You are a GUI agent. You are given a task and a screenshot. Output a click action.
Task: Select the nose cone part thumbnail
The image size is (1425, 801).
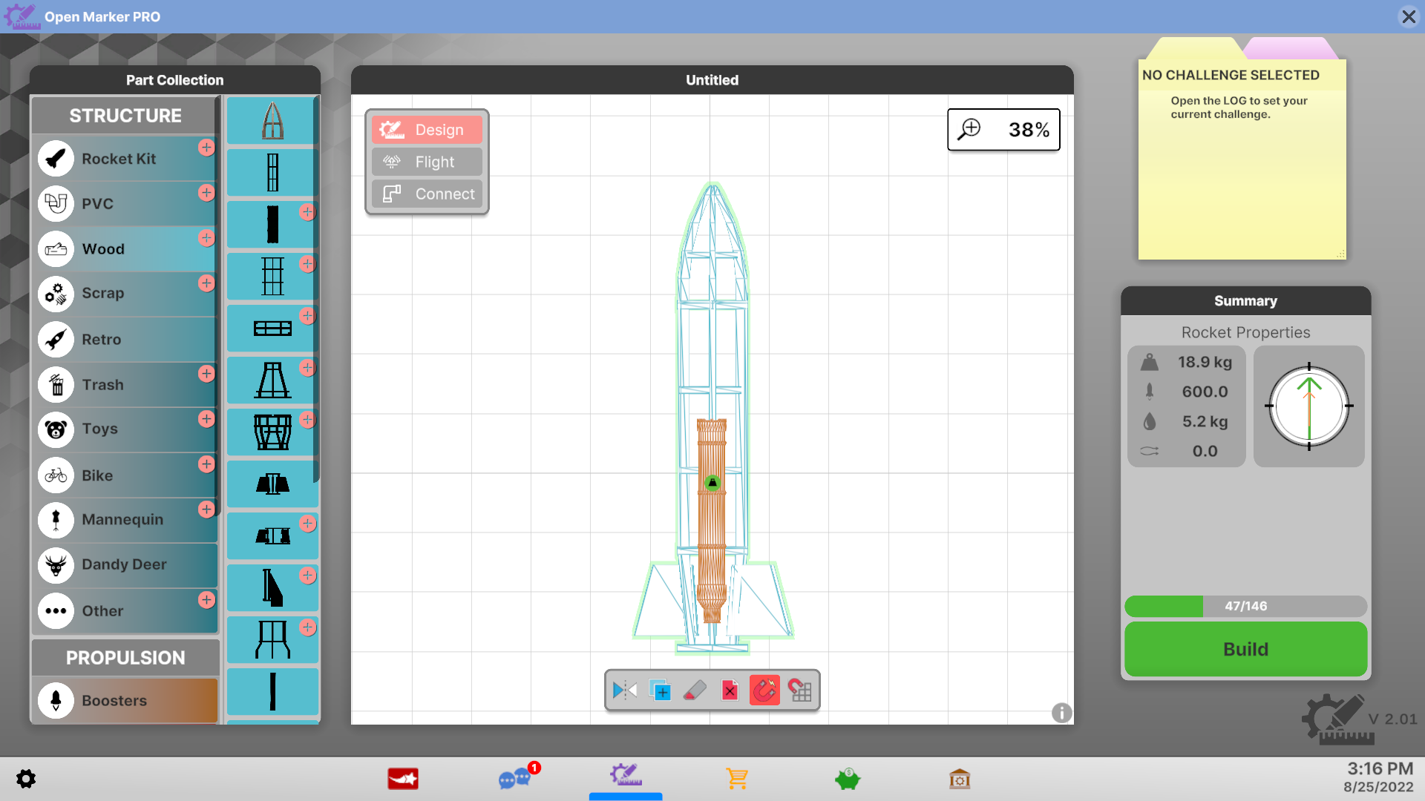[x=272, y=121]
